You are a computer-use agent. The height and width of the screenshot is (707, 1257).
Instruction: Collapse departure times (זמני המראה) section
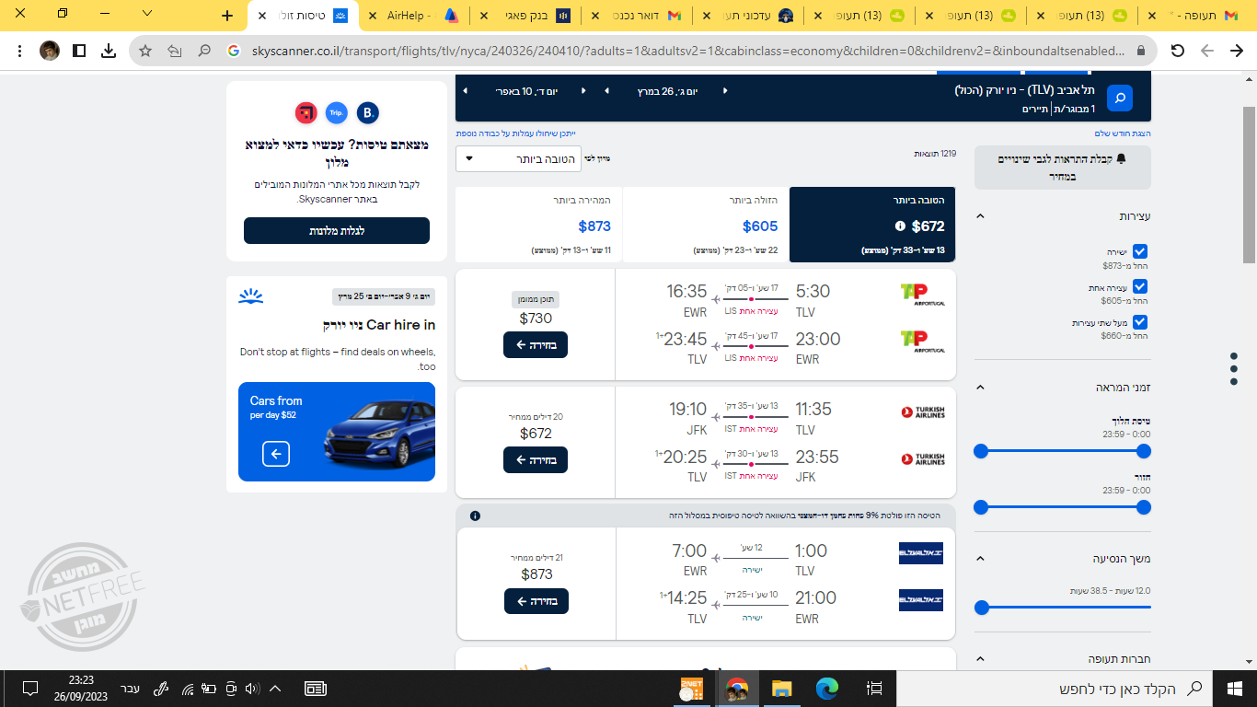click(x=980, y=388)
